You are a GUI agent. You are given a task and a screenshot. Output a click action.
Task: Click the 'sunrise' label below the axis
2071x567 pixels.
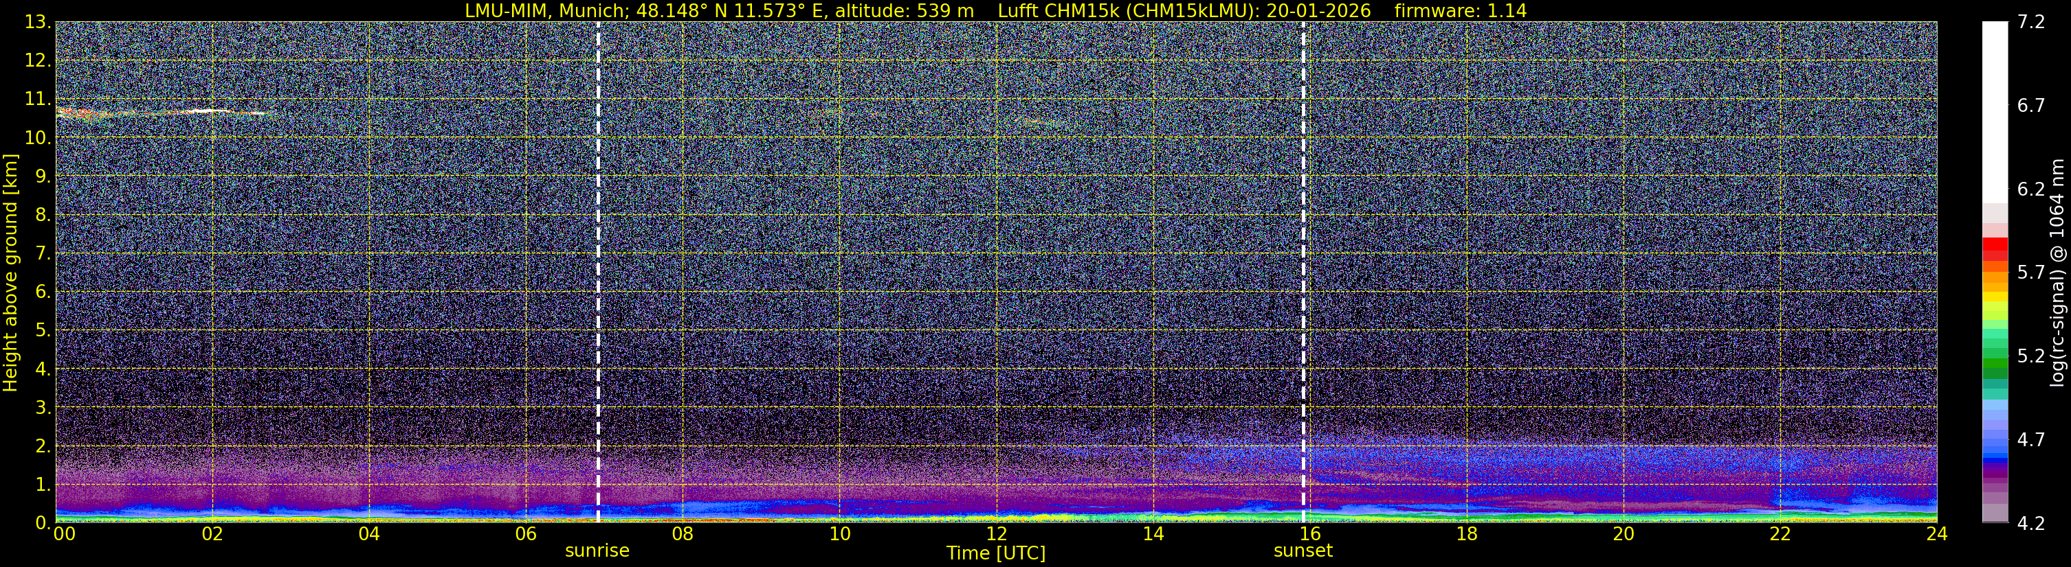(x=597, y=551)
